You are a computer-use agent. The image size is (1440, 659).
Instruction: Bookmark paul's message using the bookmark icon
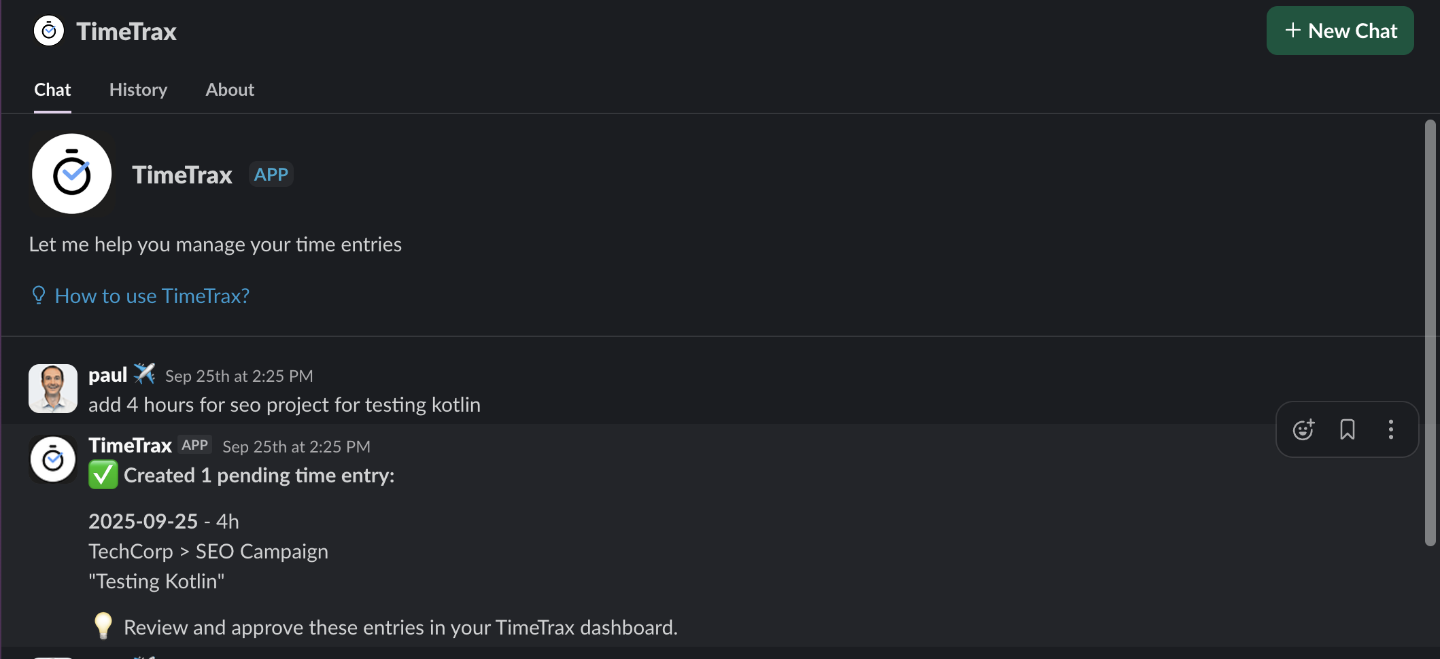[1348, 429]
